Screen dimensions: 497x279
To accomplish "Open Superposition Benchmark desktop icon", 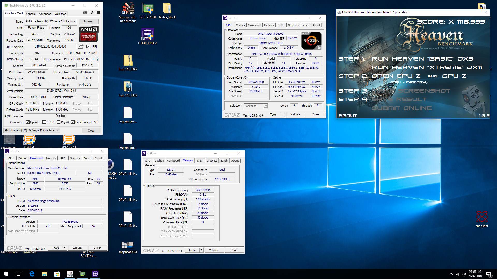I will click(128, 12).
